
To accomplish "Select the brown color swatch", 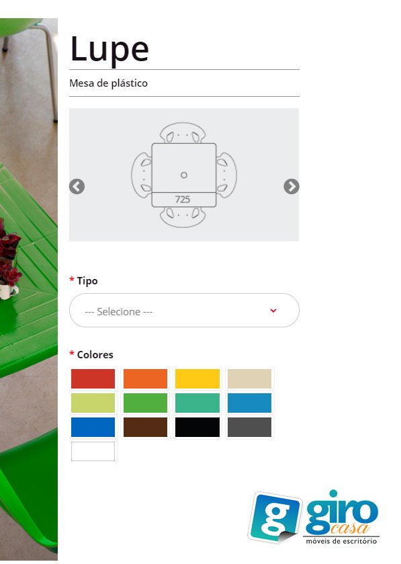I will [x=145, y=427].
